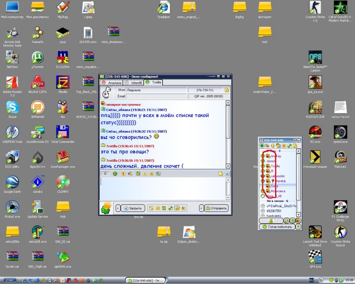Image resolution: width=355 pixels, height=284 pixels.
Task: Open contact info yellow icon beside UIN 276-739-711
Action: (226, 90)
